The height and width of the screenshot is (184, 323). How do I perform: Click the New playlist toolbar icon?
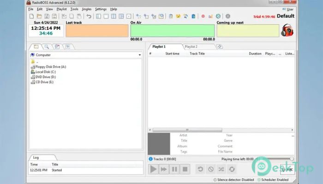coord(31,16)
